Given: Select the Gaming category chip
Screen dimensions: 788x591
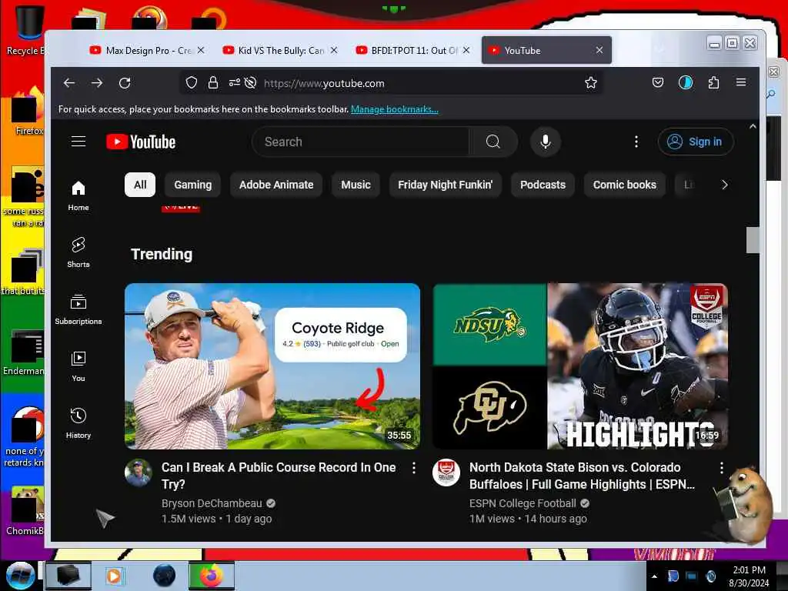Looking at the screenshot, I should pyautogui.click(x=193, y=185).
